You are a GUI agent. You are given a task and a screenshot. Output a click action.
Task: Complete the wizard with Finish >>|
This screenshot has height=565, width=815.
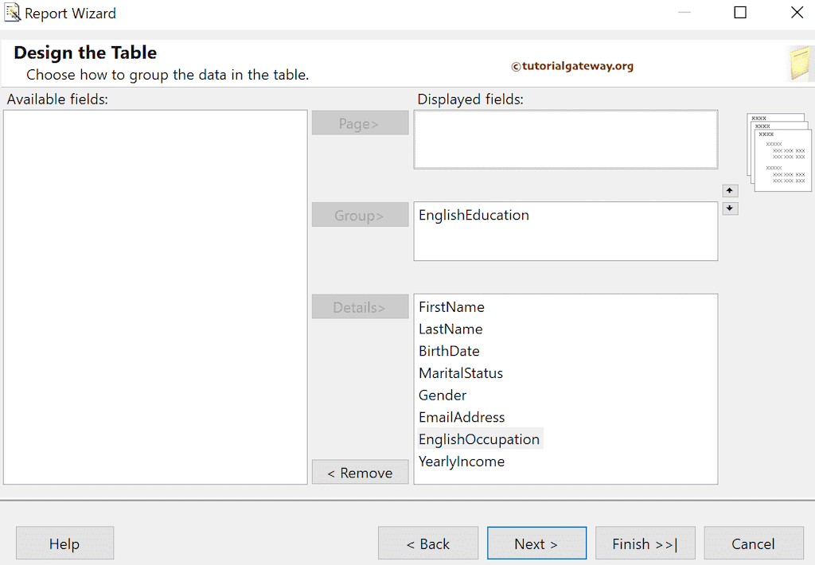(645, 544)
